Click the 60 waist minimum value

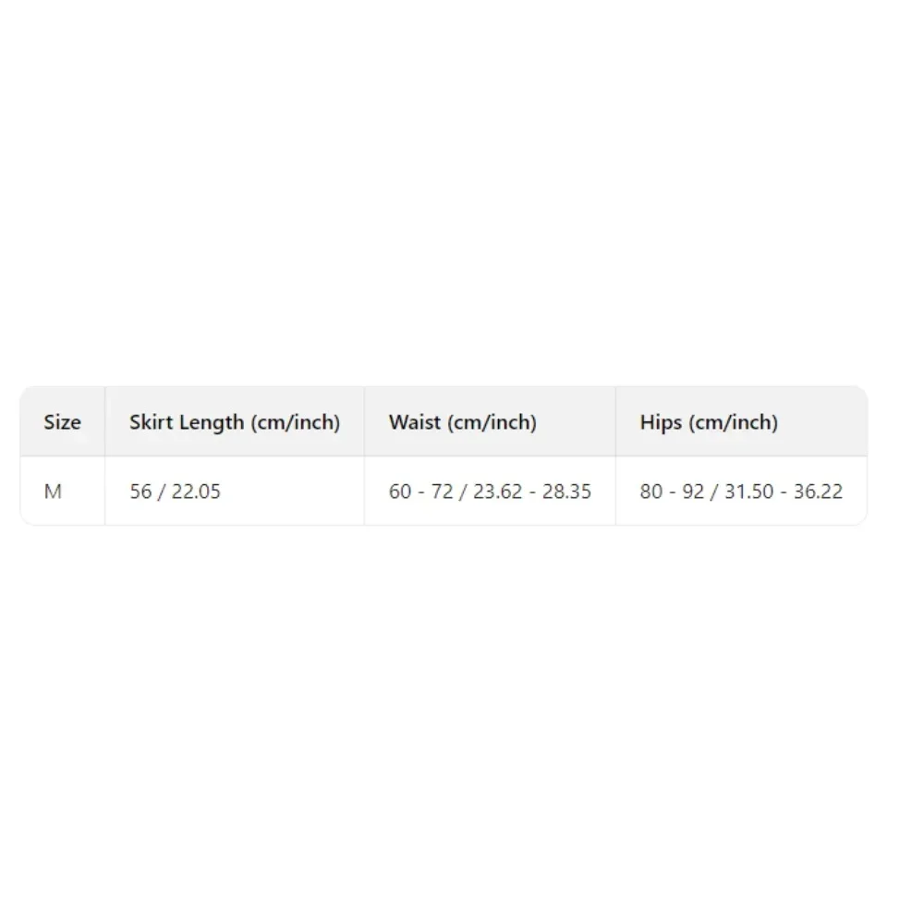click(400, 492)
